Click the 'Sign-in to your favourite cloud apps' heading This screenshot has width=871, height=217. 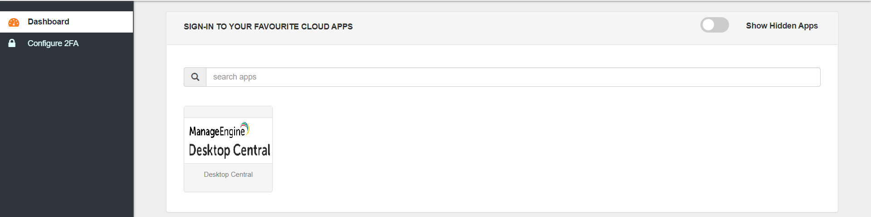click(x=268, y=27)
